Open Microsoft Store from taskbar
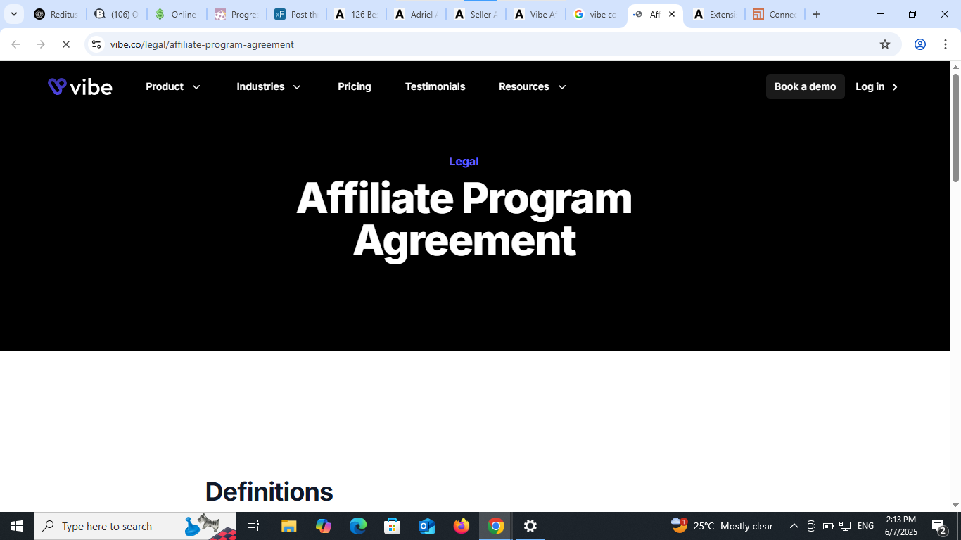The width and height of the screenshot is (961, 540). click(x=393, y=526)
